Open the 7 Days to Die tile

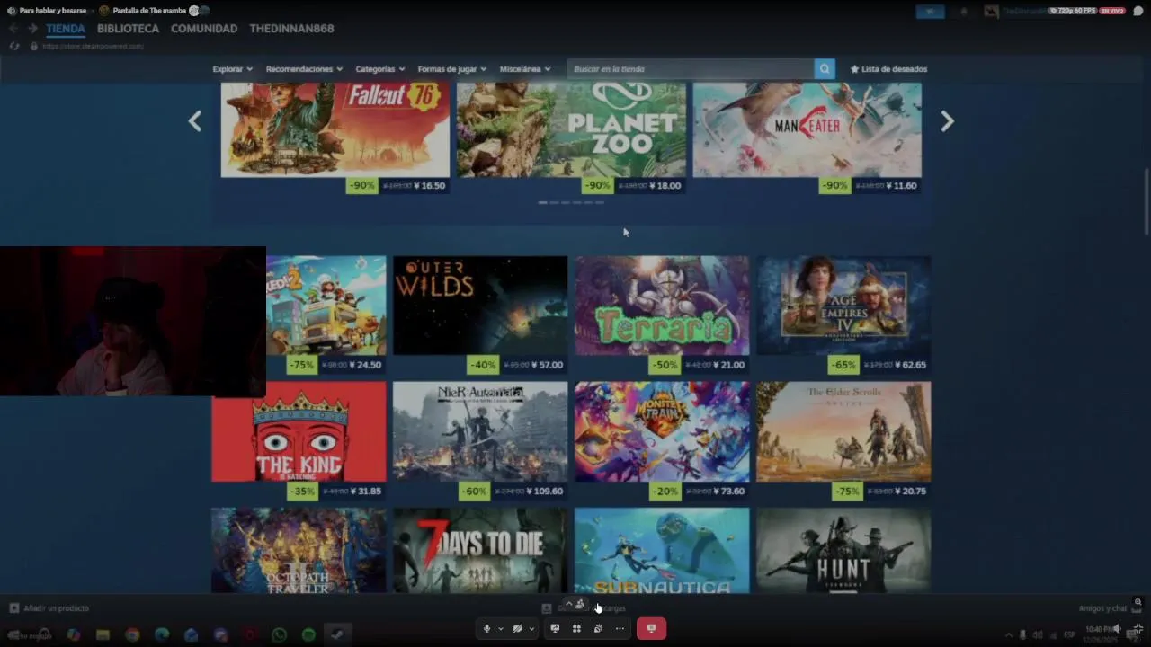[x=480, y=550]
